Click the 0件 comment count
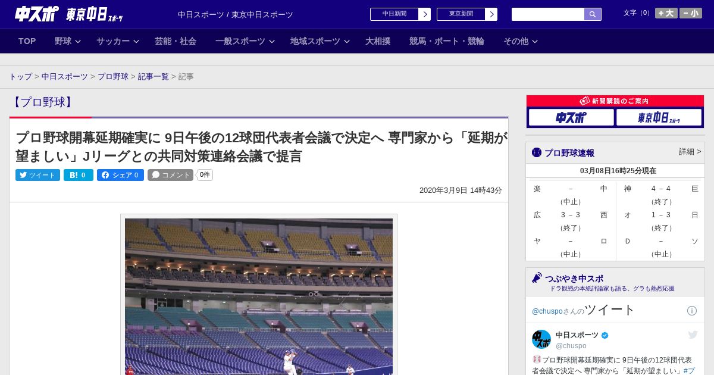Viewport: 714px width, 375px height. click(x=205, y=175)
